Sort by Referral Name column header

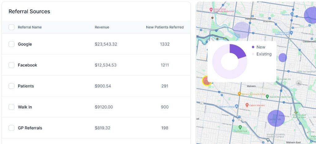[30, 27]
